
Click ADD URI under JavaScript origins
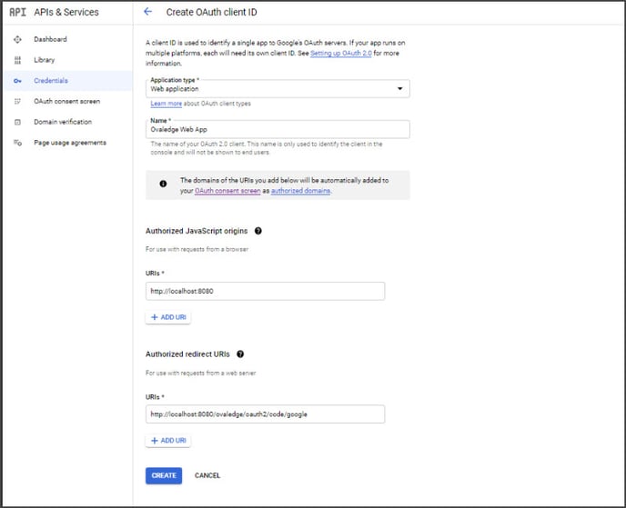[x=168, y=317]
